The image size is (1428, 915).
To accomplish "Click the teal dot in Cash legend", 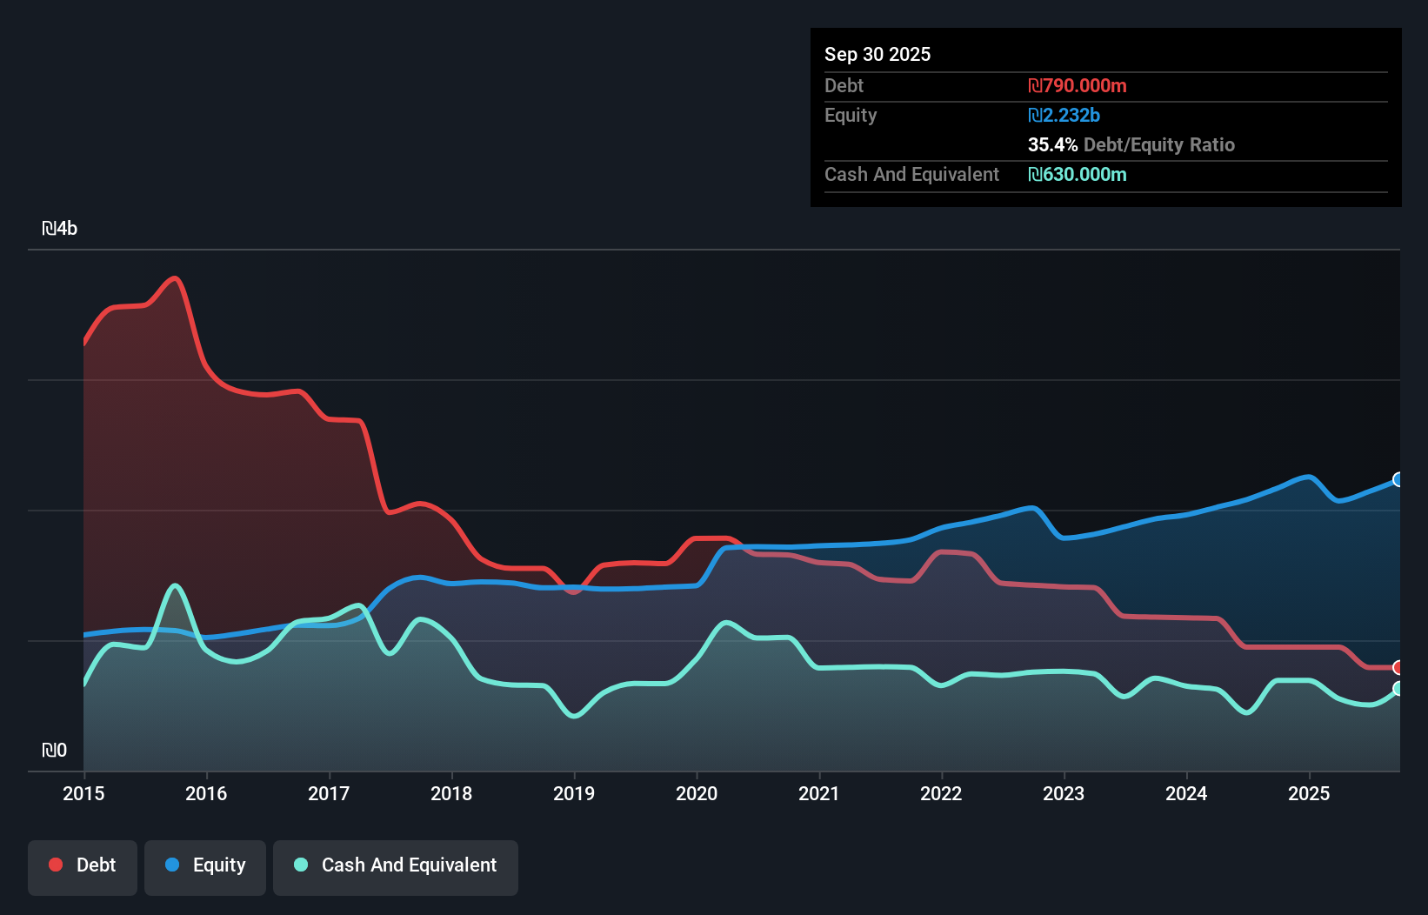I will (x=301, y=865).
